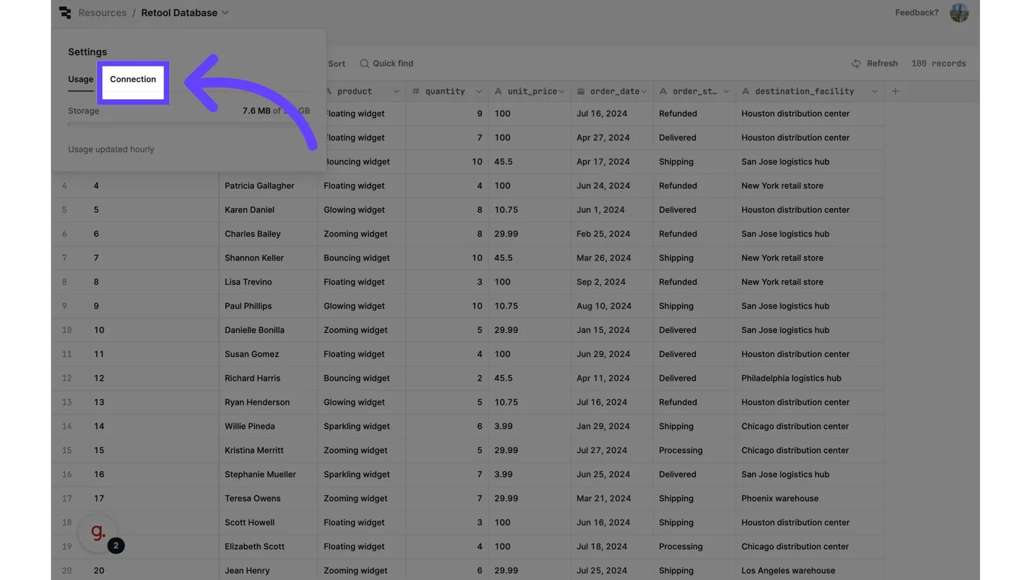Click Processing status in Elizabeth Scott row
Screen dimensions: 1031x580
(694, 546)
